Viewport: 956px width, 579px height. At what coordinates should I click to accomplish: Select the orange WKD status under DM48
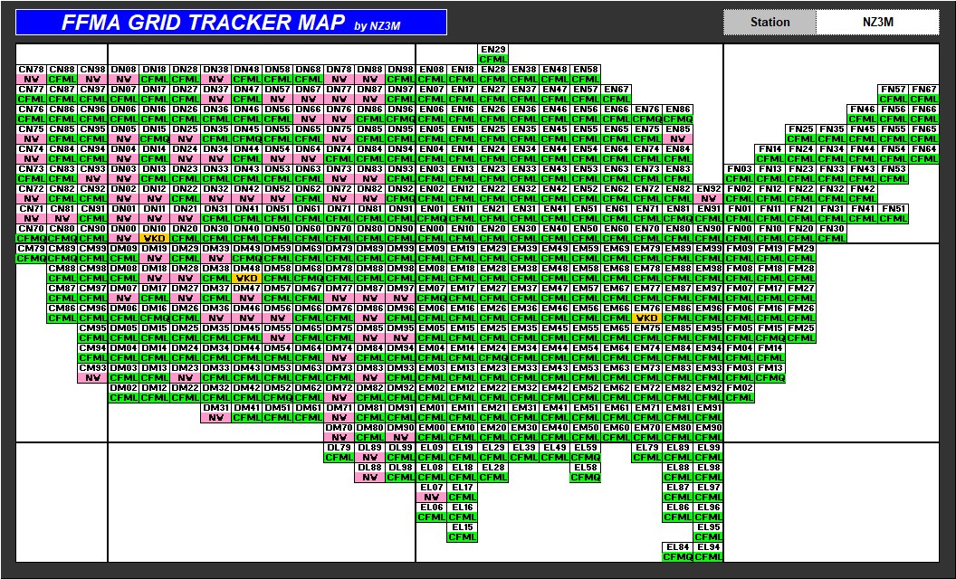click(x=247, y=278)
